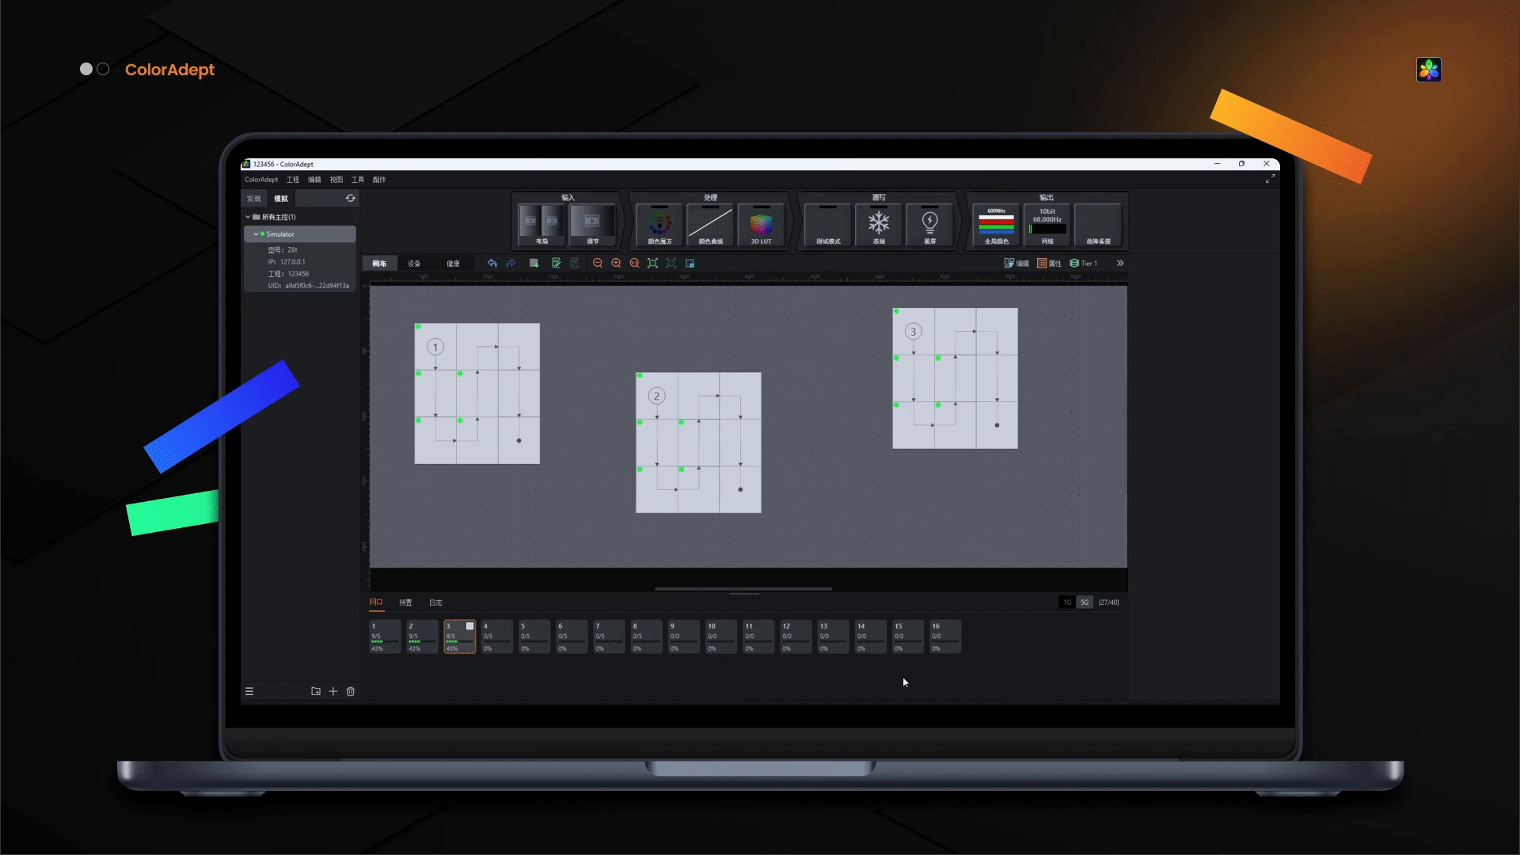Click the Tier 1 layer button

(1084, 263)
